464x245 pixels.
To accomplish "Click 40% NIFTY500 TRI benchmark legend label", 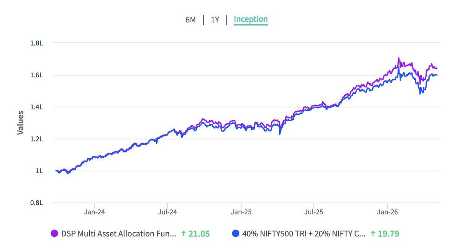I will 304,233.
